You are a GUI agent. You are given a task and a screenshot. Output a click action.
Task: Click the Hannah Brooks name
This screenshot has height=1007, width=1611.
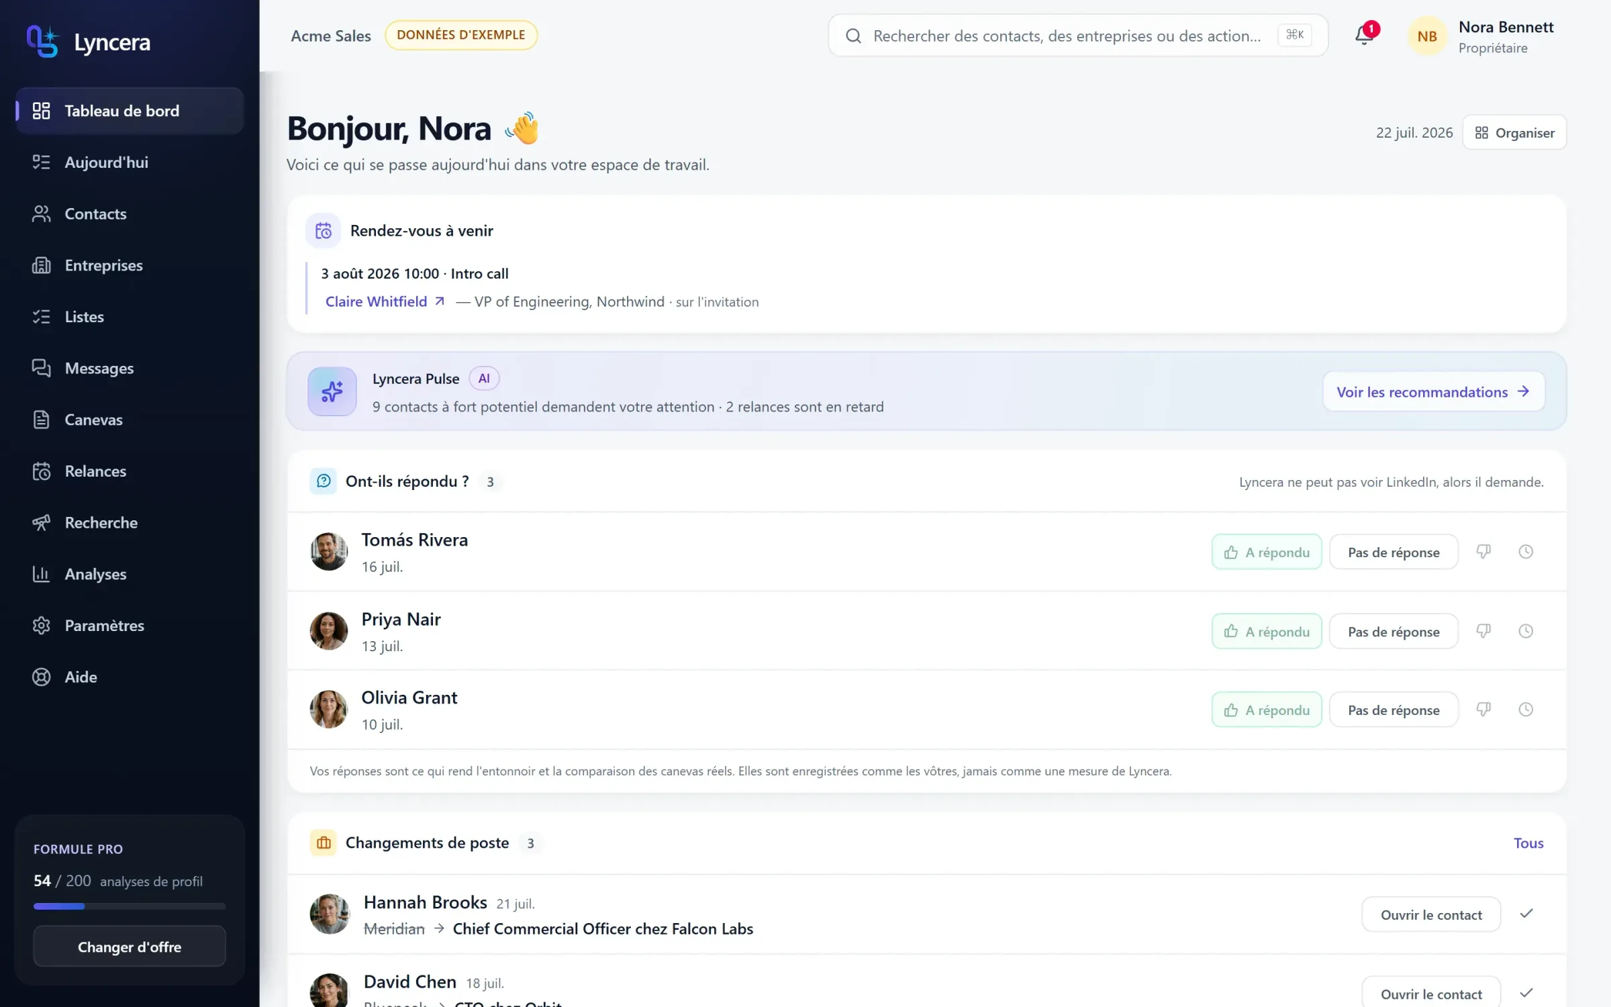pyautogui.click(x=426, y=902)
